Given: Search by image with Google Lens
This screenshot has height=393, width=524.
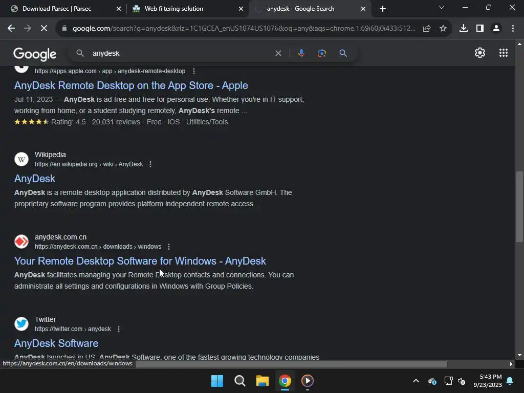Looking at the screenshot, I should 321,53.
